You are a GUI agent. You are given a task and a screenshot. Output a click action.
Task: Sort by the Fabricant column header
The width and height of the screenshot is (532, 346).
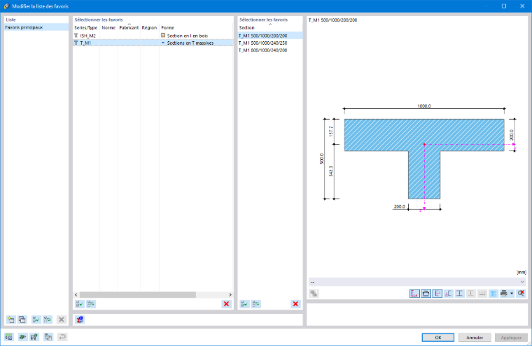click(x=129, y=28)
